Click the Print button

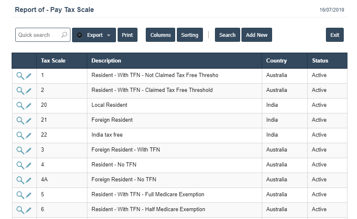(127, 35)
